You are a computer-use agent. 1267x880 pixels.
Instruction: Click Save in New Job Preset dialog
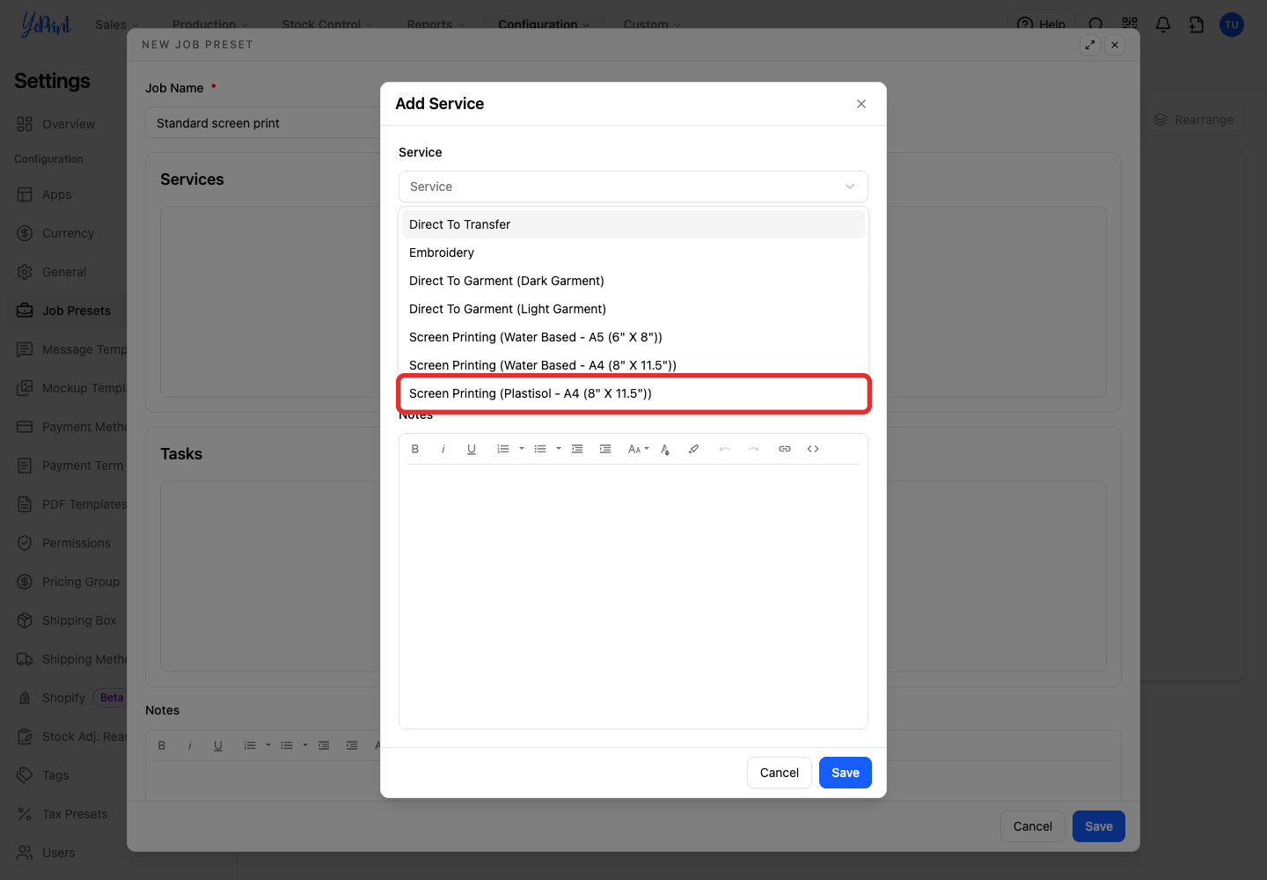(x=1099, y=826)
